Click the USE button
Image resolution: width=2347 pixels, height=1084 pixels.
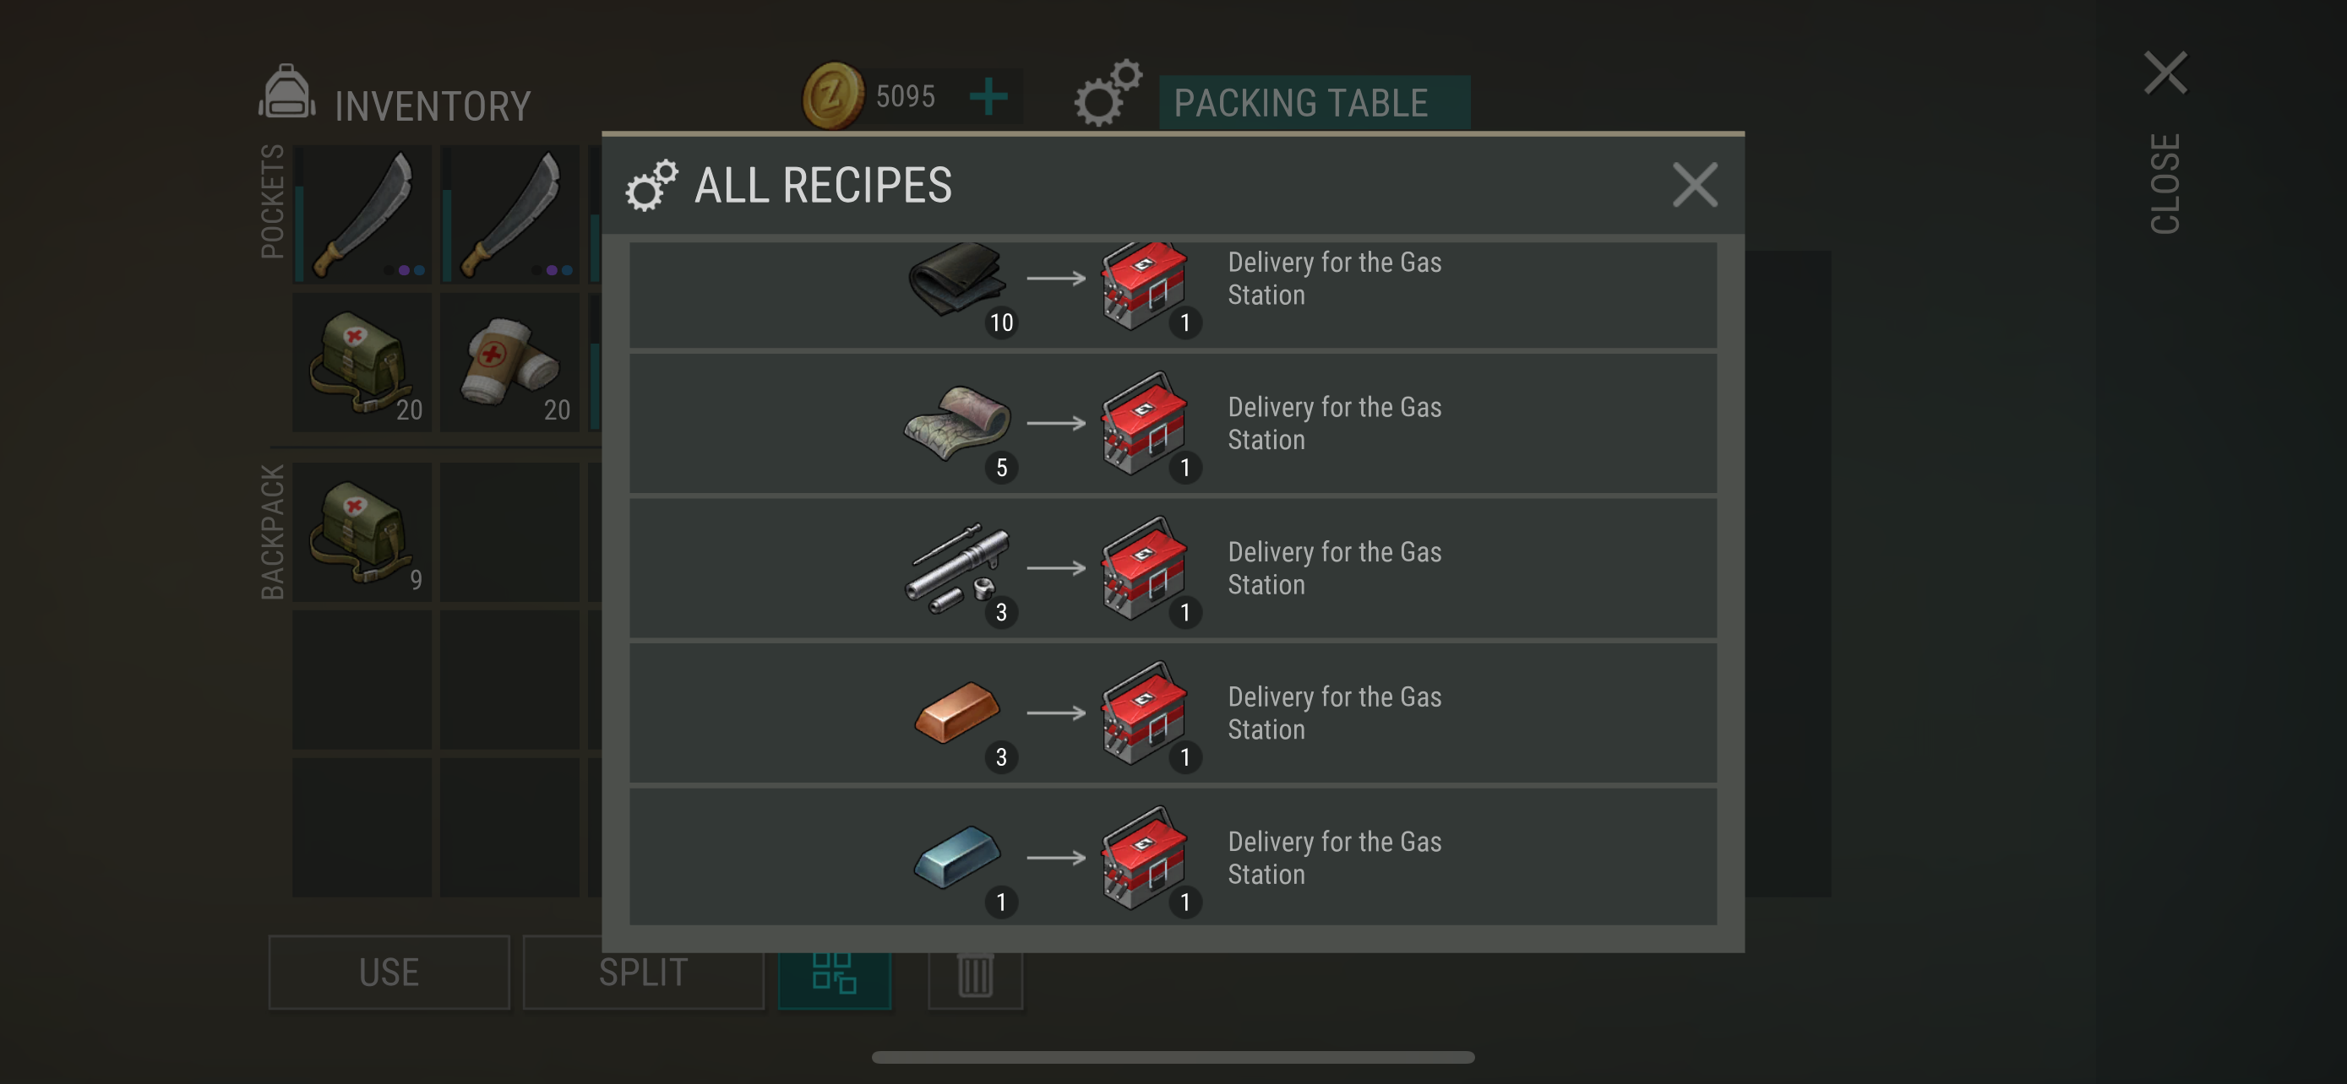pos(389,972)
